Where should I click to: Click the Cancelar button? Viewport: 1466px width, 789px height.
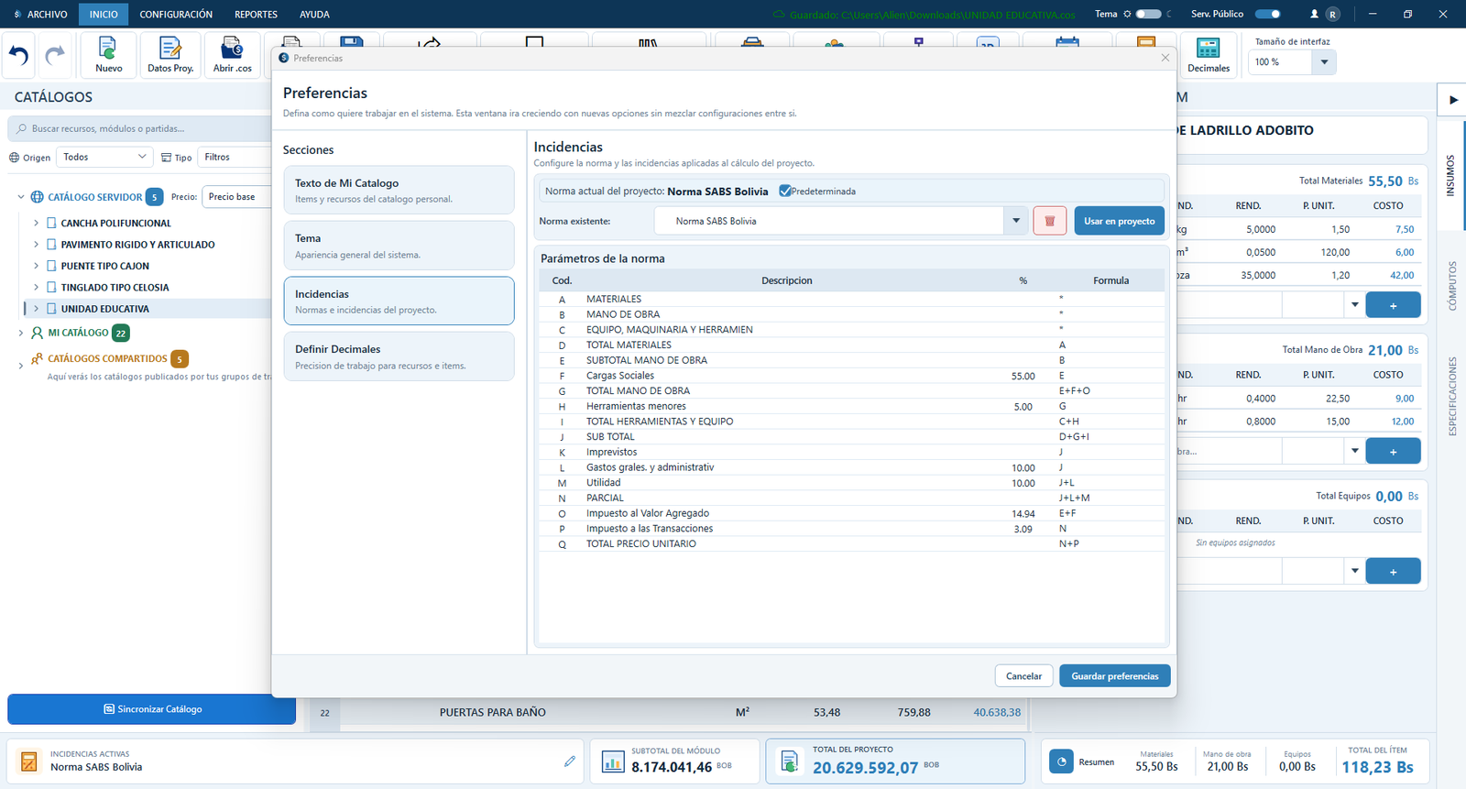pos(1023,676)
